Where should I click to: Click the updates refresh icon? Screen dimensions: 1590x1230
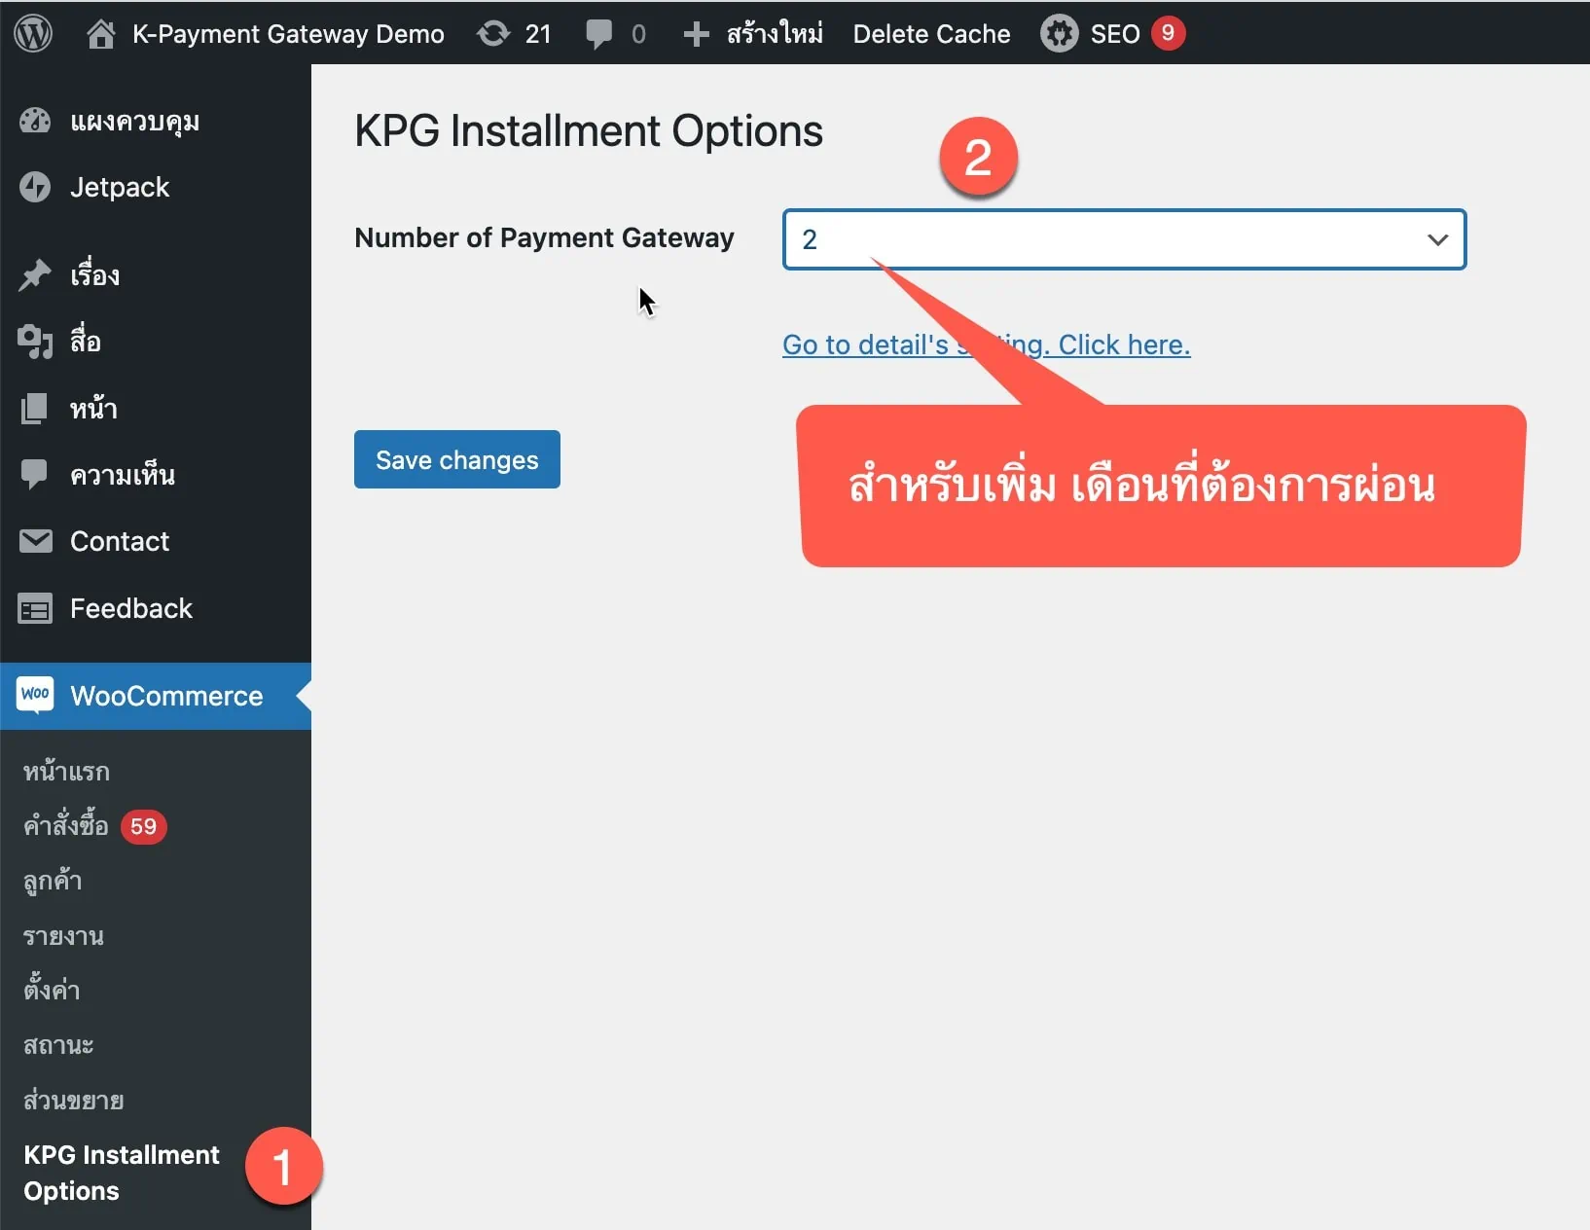(x=493, y=34)
